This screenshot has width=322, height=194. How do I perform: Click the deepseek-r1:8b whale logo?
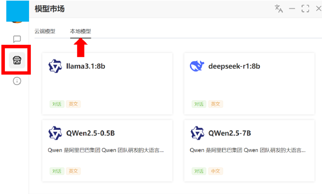coord(197,66)
